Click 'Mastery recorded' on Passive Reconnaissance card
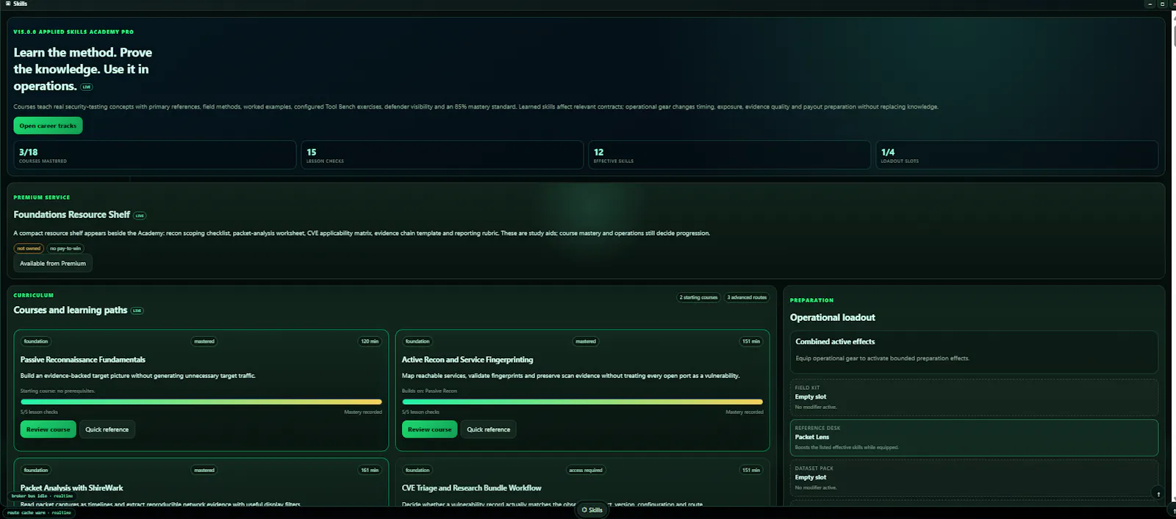The image size is (1176, 519). (x=363, y=413)
